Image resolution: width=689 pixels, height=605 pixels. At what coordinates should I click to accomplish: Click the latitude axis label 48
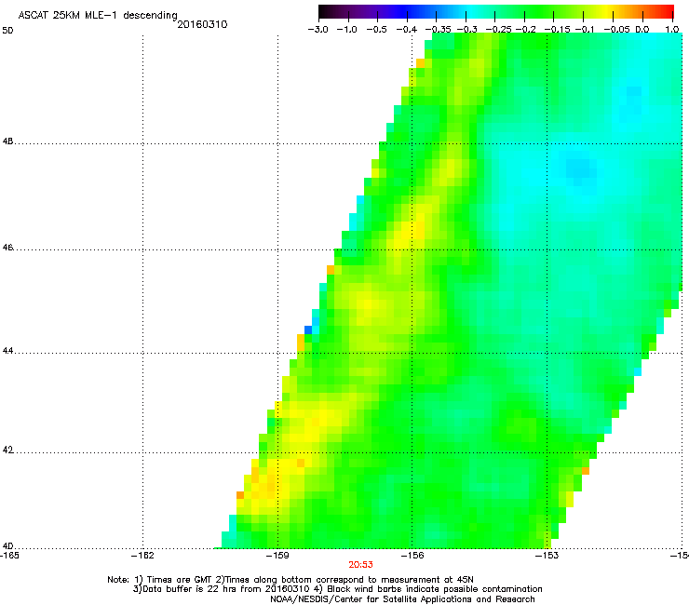pyautogui.click(x=7, y=141)
